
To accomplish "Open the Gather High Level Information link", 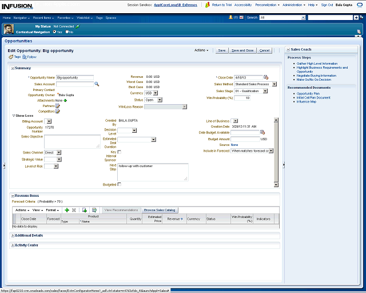I will click(317, 64).
